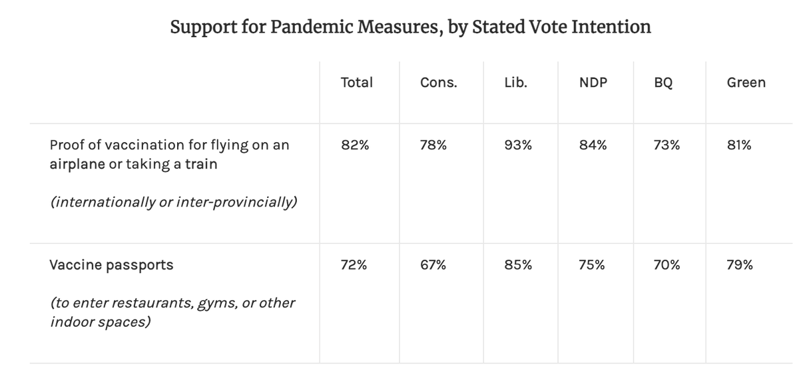Click the 67% Cons. cell

[433, 265]
